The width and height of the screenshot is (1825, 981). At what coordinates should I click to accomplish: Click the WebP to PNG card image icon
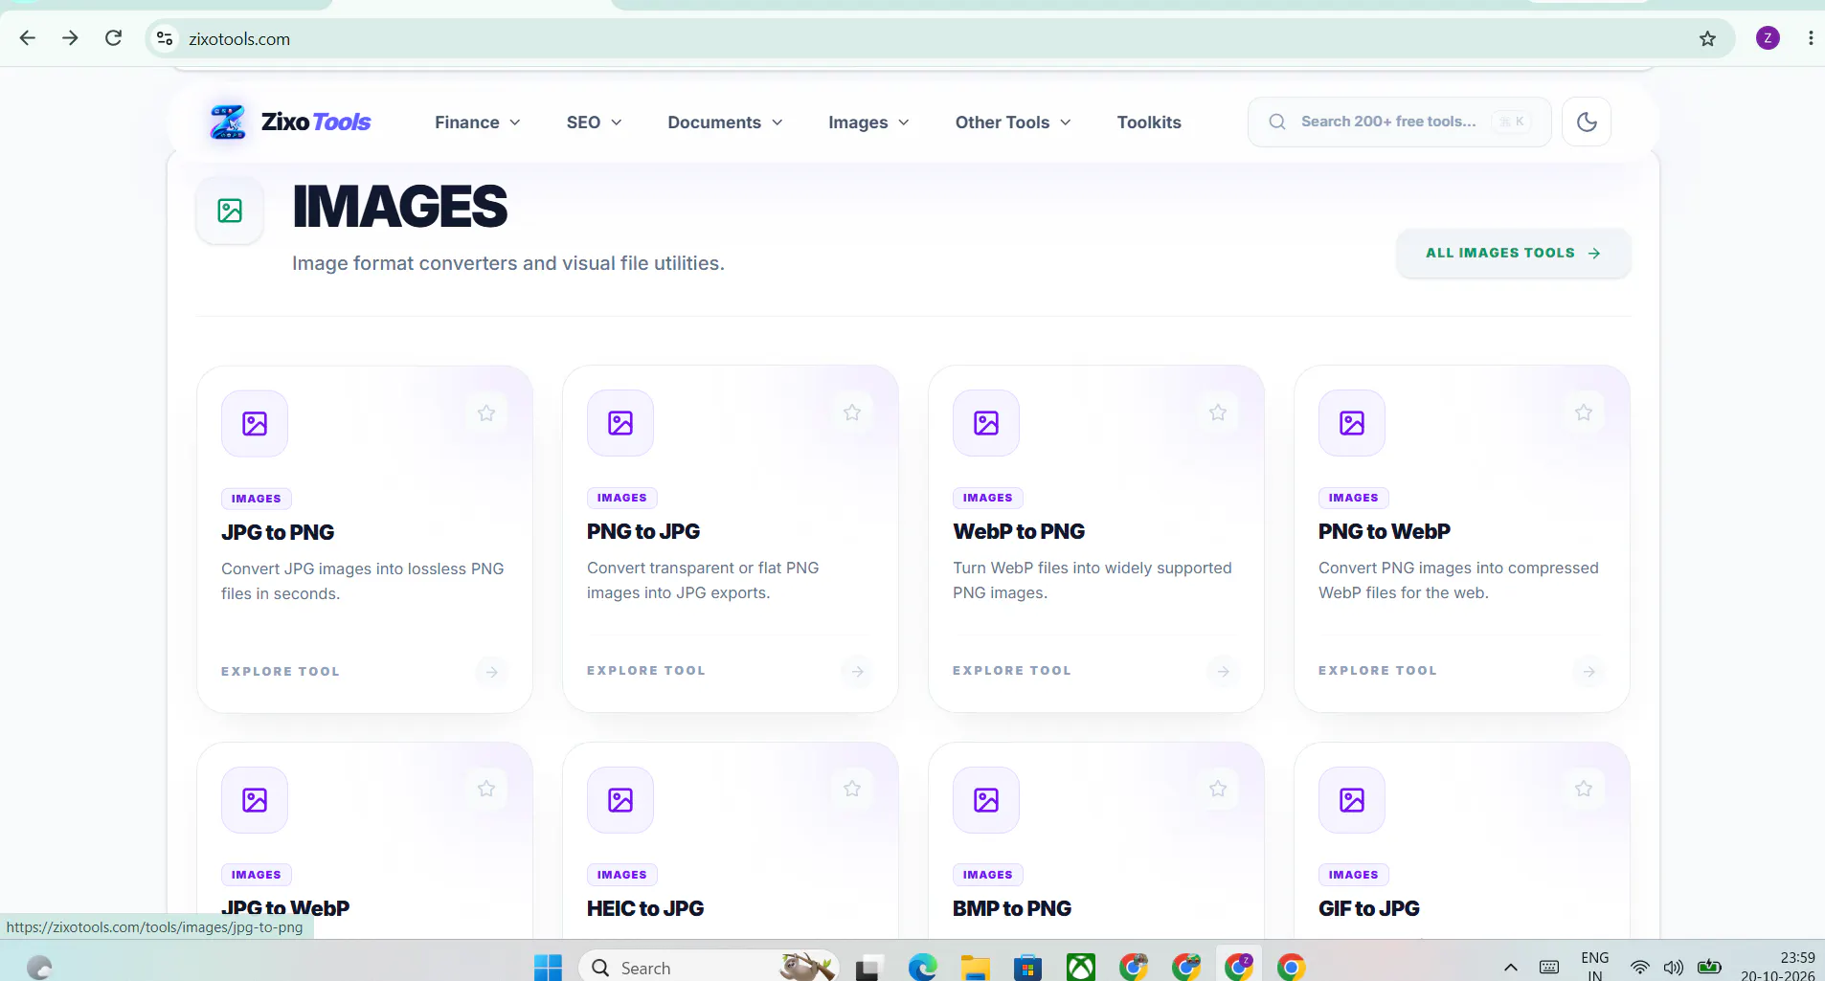[x=986, y=422]
